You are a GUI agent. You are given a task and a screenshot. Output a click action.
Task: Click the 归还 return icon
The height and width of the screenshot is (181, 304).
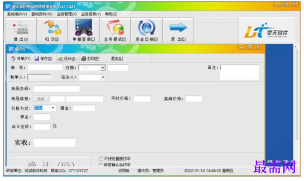[x=52, y=30]
